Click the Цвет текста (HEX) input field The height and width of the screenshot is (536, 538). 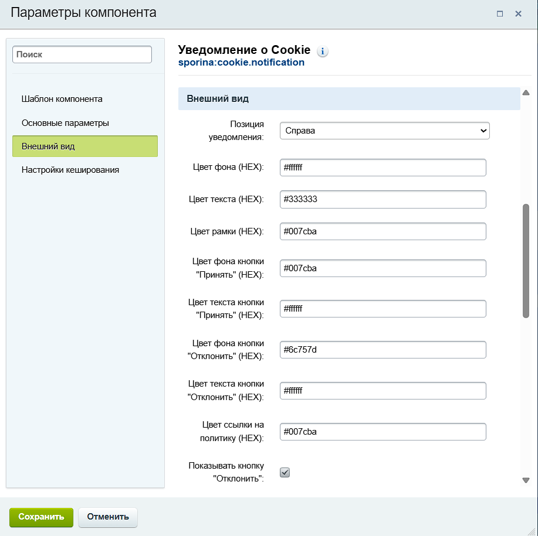click(383, 199)
